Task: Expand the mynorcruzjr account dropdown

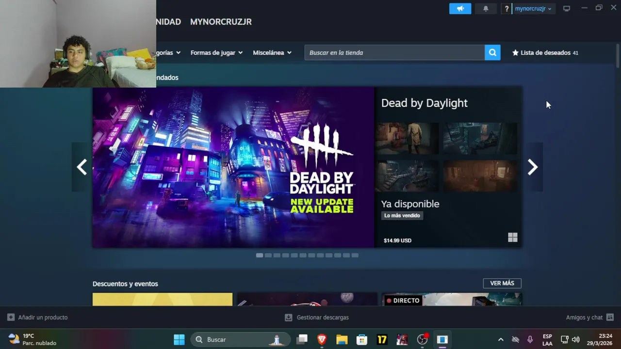Action: (533, 9)
